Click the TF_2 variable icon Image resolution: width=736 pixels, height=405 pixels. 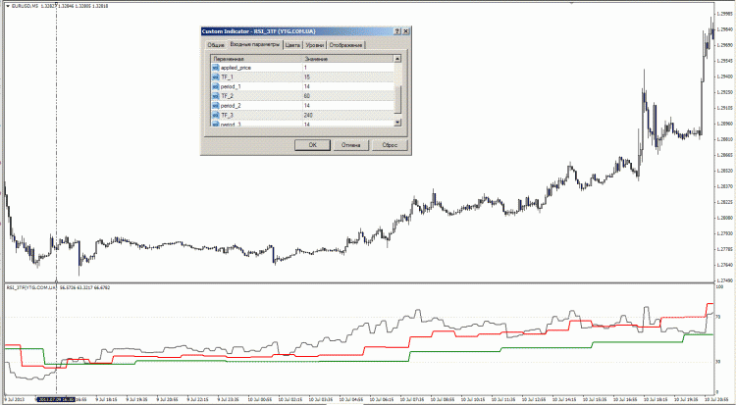[x=217, y=96]
